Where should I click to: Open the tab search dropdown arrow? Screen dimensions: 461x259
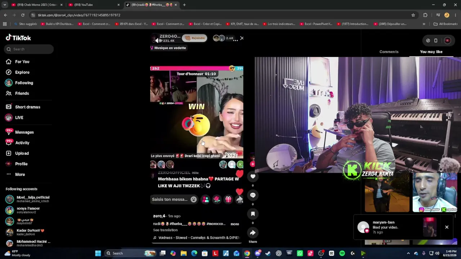click(x=5, y=5)
